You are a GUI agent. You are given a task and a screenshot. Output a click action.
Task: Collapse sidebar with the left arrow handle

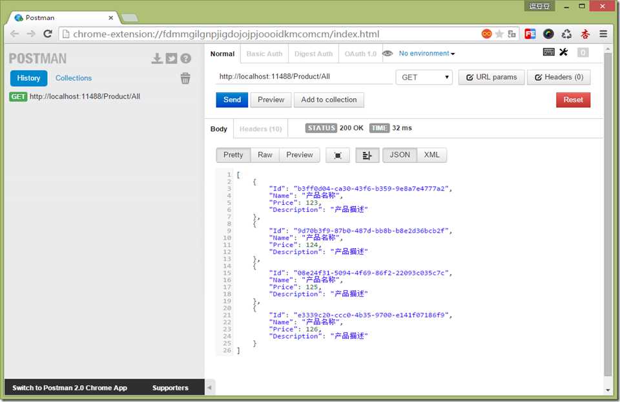tap(209, 387)
